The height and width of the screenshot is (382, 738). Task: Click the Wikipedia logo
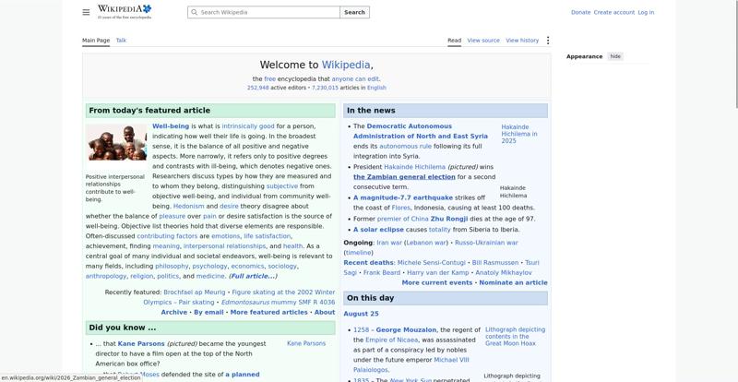(125, 12)
